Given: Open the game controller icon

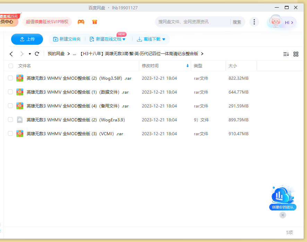Looking at the screenshot, I should (81, 22).
